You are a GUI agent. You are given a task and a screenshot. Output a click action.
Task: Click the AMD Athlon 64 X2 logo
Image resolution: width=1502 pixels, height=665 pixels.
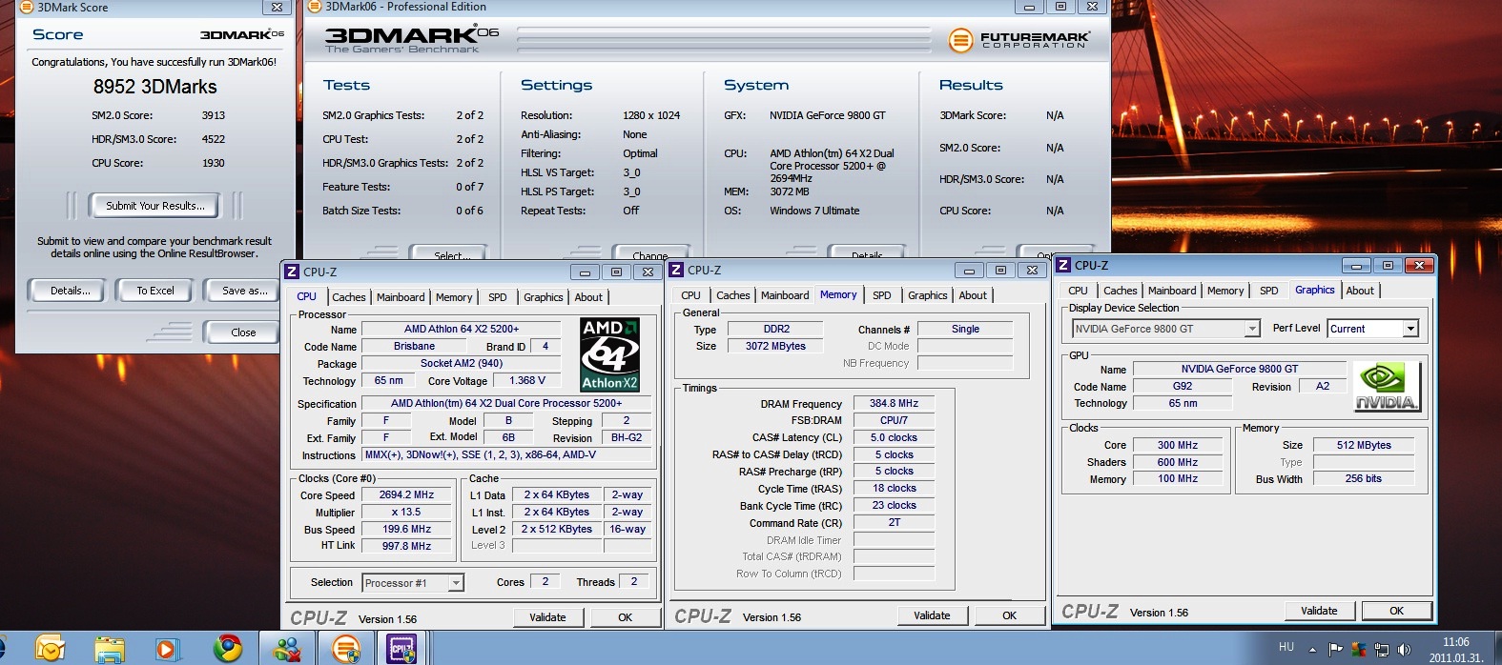point(610,354)
